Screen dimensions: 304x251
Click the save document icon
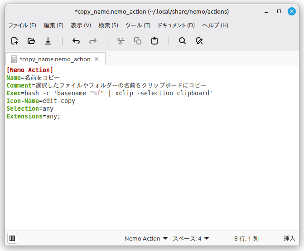[x=48, y=41]
